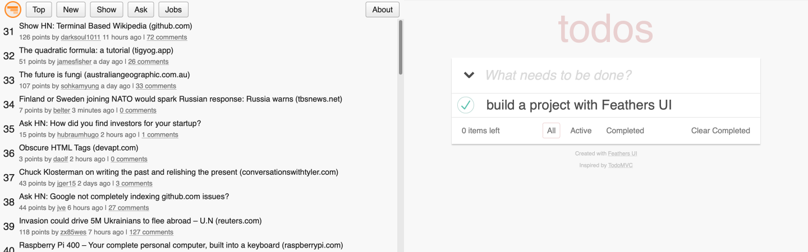Switch to the New stories tab
Screen dimensions: 808x252
tap(71, 10)
